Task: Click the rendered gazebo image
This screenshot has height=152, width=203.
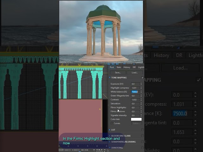Action: pyautogui.click(x=101, y=32)
